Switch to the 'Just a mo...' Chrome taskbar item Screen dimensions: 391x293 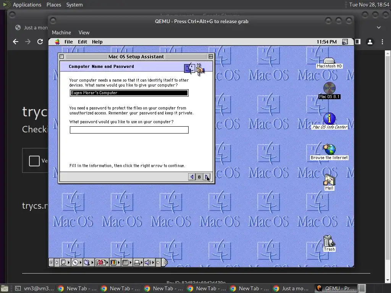pos(292,288)
